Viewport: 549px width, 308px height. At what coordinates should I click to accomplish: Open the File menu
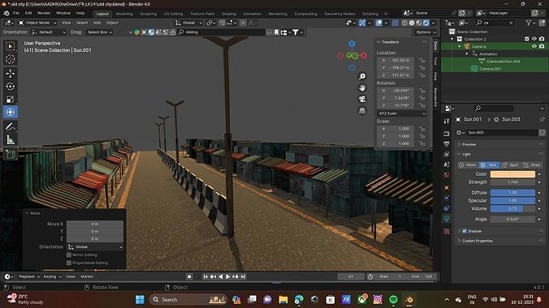pos(16,13)
